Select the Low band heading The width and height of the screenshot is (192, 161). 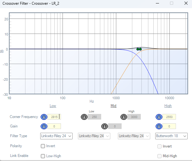click(x=53, y=106)
